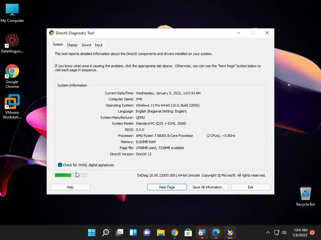The width and height of the screenshot is (321, 240).
Task: Switch to the Sound tab
Action: pos(86,45)
